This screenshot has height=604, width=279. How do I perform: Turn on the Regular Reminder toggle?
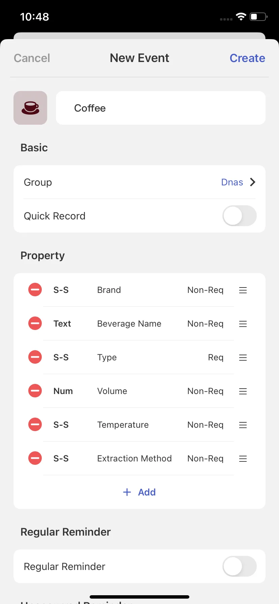click(240, 566)
